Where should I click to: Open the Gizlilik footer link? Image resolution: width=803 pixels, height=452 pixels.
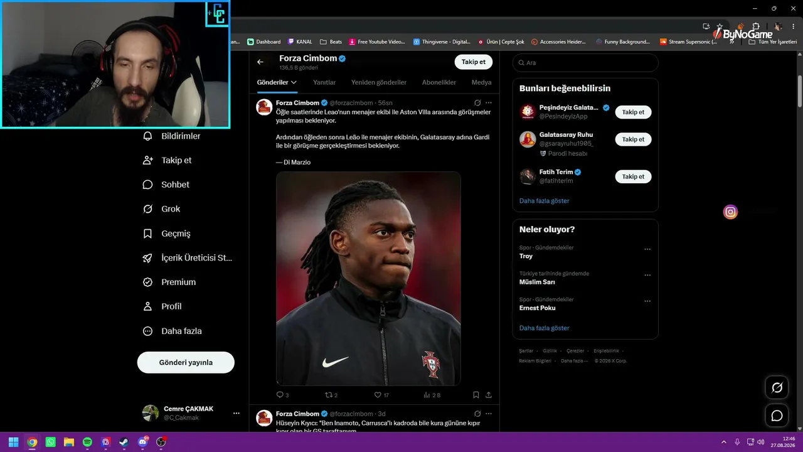pyautogui.click(x=550, y=351)
